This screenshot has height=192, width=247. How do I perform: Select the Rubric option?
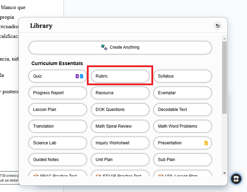point(120,76)
